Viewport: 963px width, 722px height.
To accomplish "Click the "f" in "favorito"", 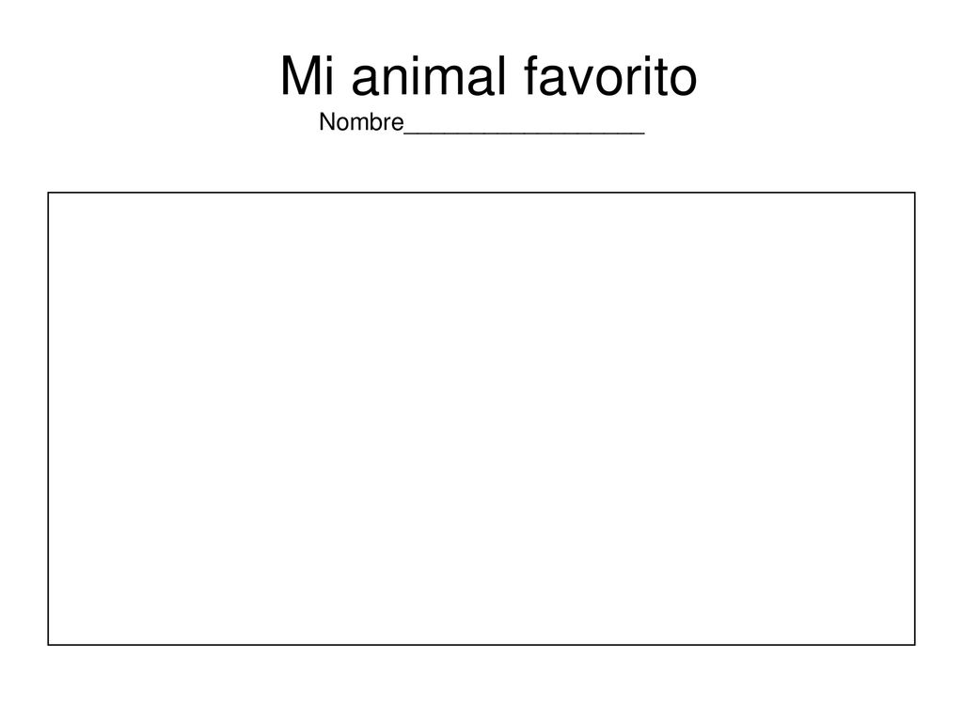I will click(532, 76).
